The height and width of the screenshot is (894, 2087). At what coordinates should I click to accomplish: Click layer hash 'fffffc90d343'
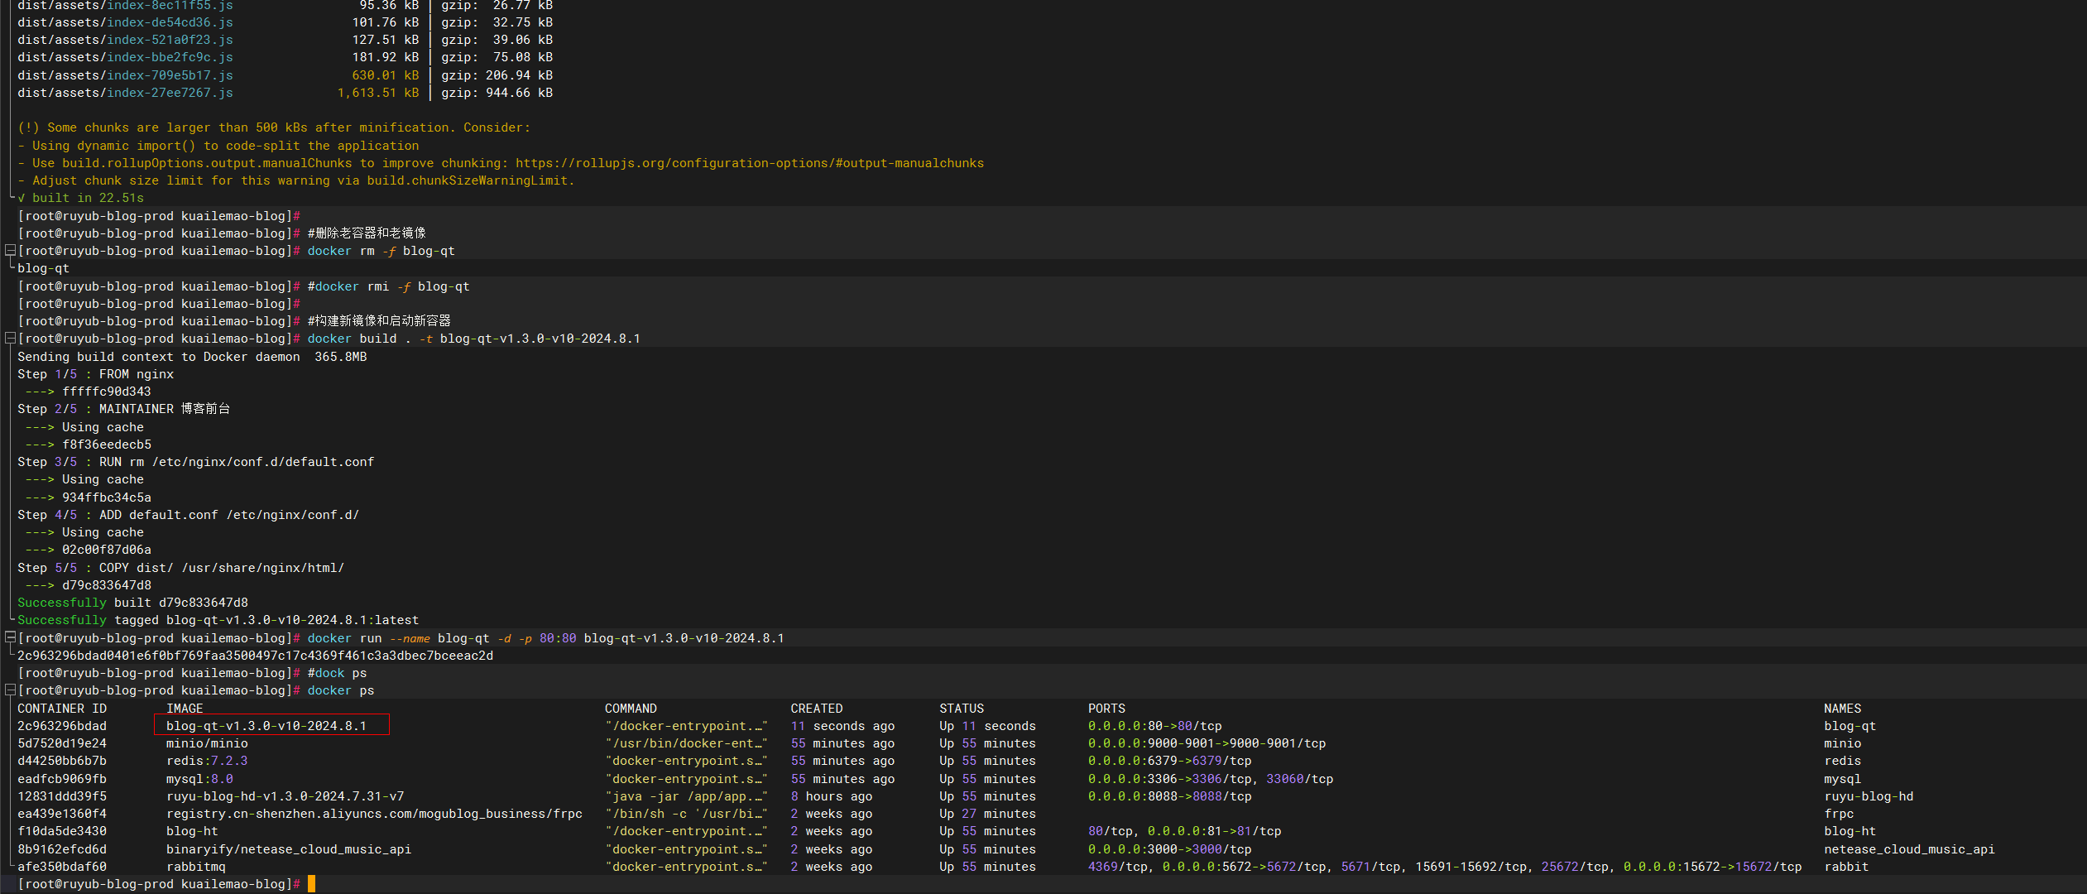click(107, 392)
